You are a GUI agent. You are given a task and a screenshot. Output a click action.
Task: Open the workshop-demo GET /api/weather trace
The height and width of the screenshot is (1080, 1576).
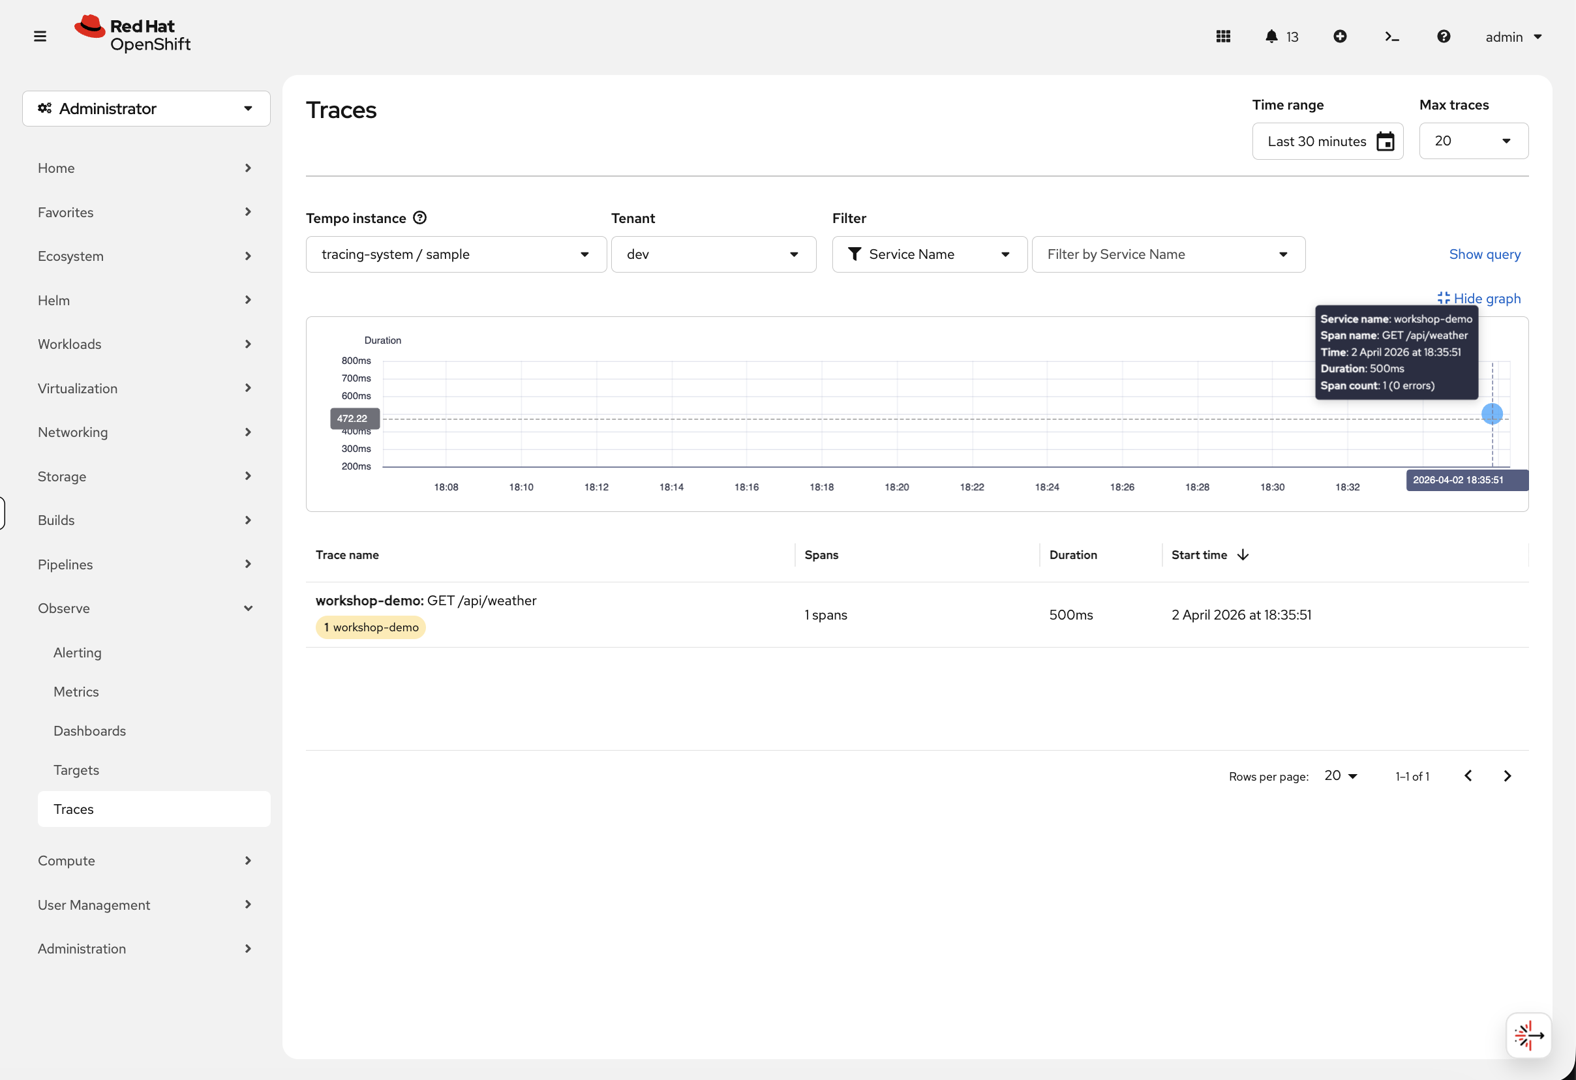[x=426, y=601]
